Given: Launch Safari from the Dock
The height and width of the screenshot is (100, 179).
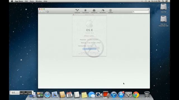Looking at the screenshot, I should pos(47,95).
